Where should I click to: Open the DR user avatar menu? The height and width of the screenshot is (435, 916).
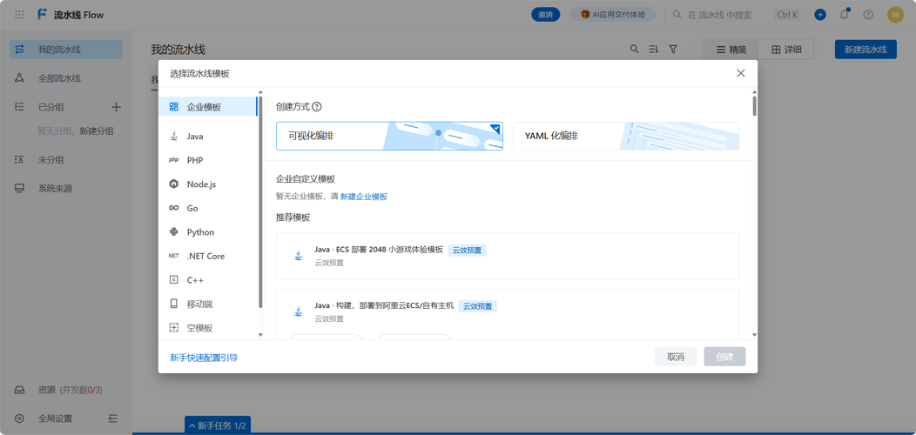point(895,15)
